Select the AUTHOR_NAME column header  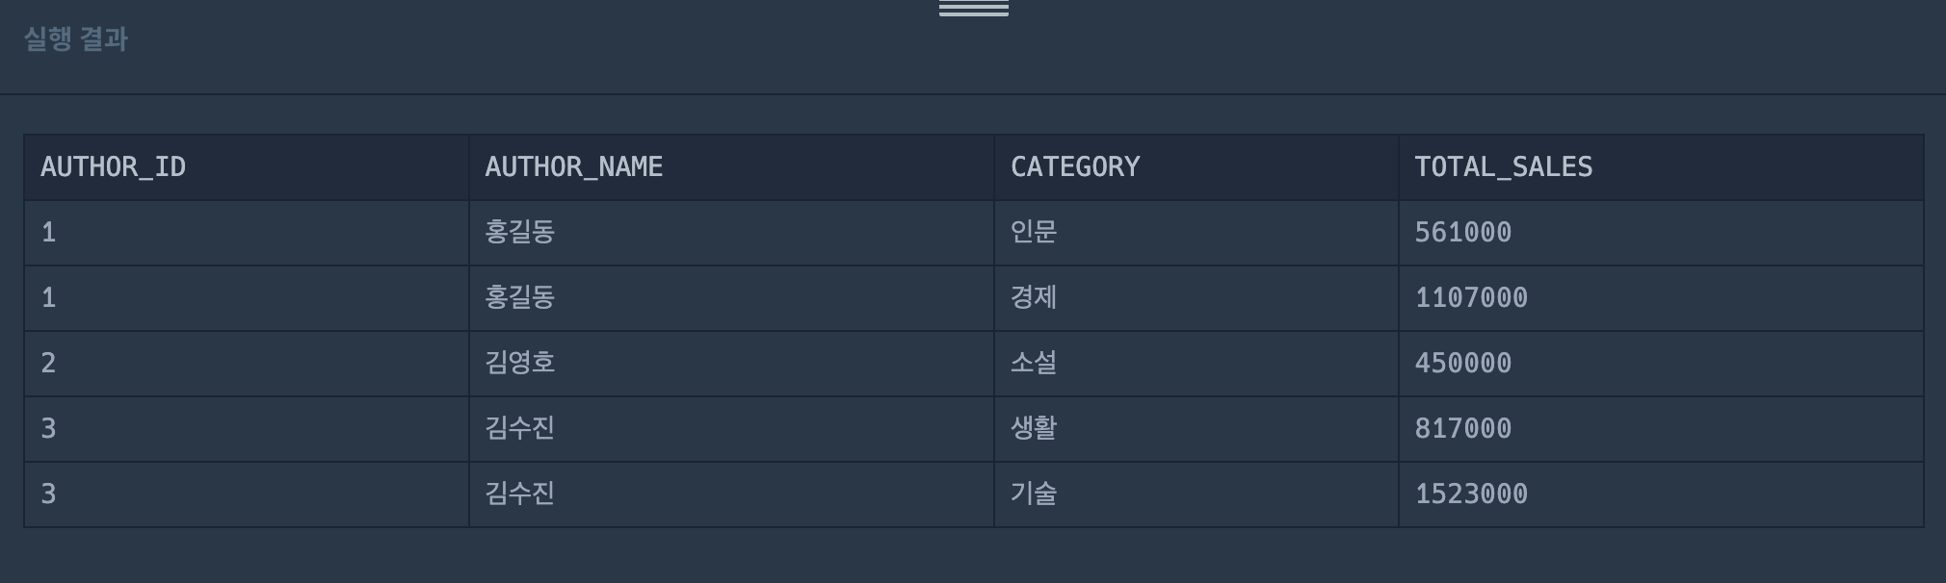574,167
